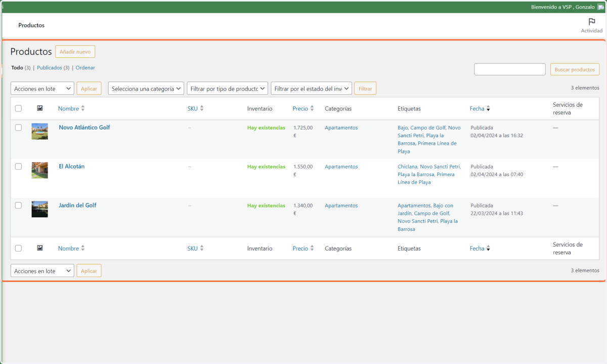This screenshot has height=364, width=607.
Task: Click Añadir nuevo button
Action: click(75, 52)
